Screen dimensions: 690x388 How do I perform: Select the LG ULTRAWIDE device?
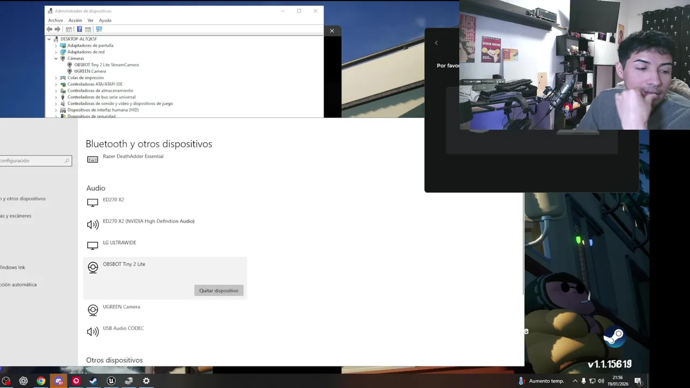pyautogui.click(x=120, y=242)
